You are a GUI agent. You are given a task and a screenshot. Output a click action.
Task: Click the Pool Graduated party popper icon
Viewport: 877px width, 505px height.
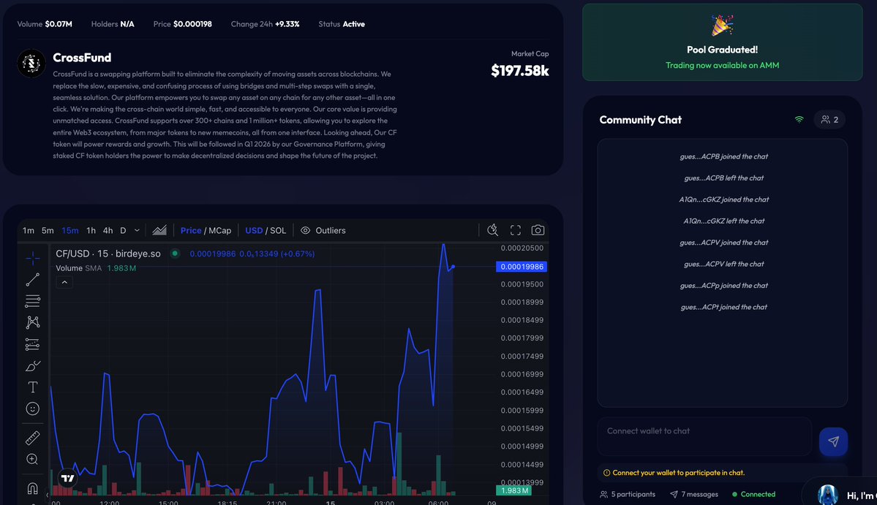click(722, 26)
